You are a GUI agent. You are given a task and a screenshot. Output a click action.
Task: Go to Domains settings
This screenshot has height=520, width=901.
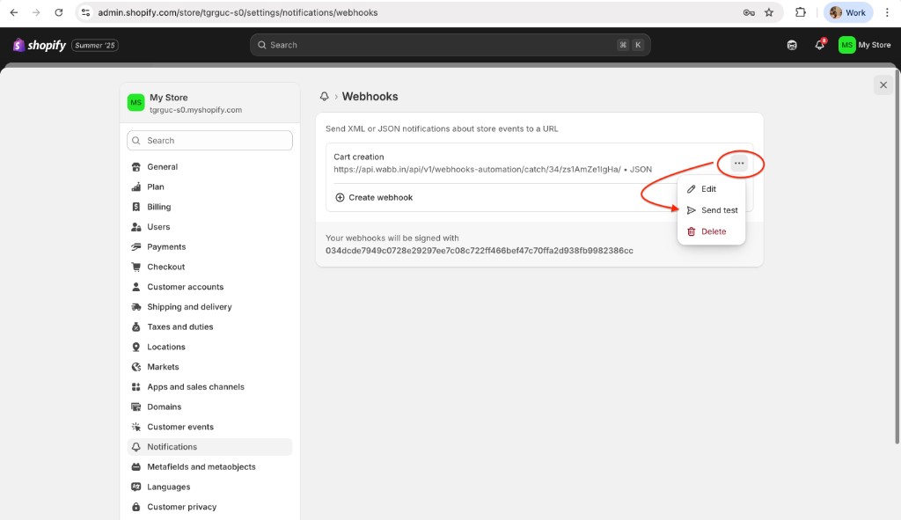[209, 406]
